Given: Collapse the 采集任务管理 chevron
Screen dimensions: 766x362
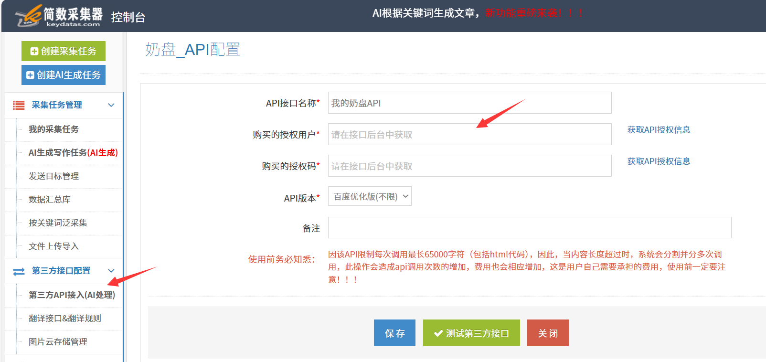Looking at the screenshot, I should pos(111,105).
